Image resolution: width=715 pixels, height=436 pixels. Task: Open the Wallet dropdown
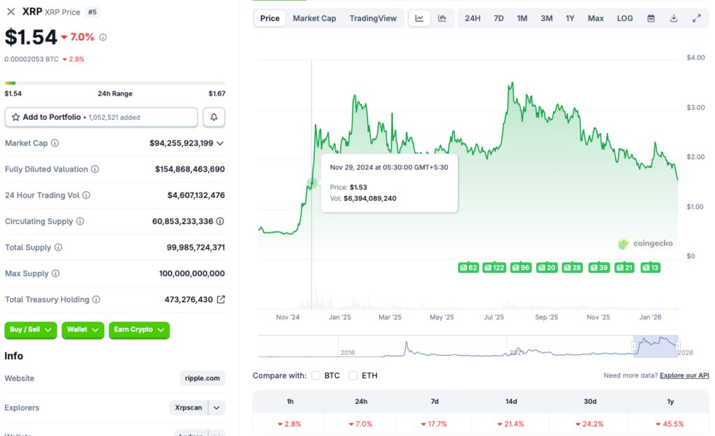pyautogui.click(x=82, y=330)
